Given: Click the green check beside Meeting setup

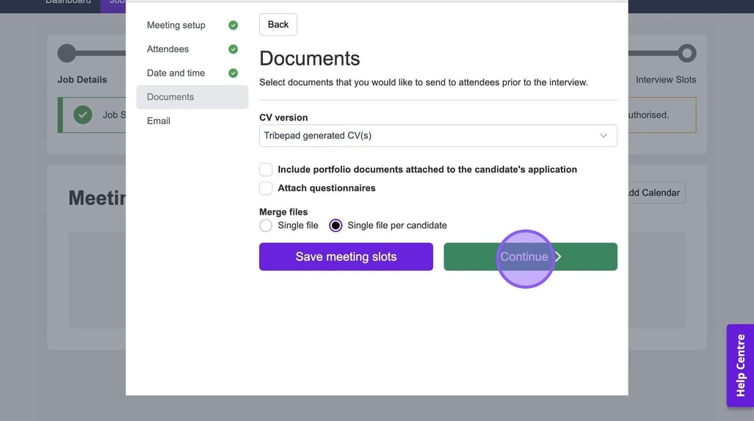Looking at the screenshot, I should click(233, 25).
